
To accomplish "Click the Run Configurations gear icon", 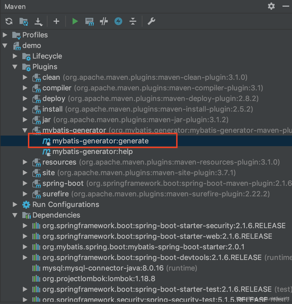I will (x=26, y=204).
